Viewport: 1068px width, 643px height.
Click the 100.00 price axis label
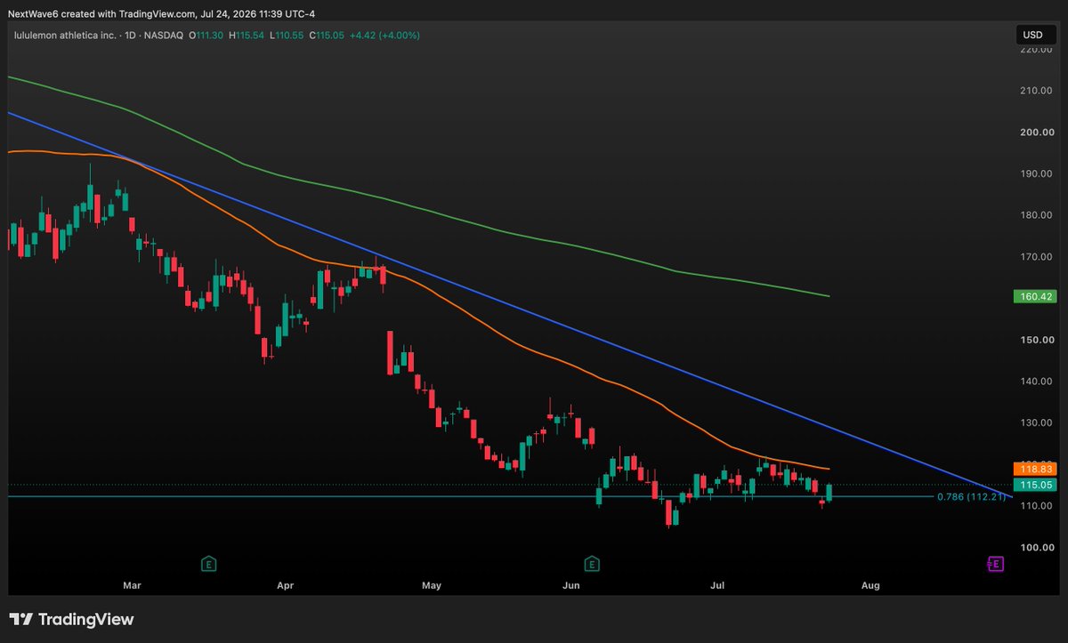1039,547
